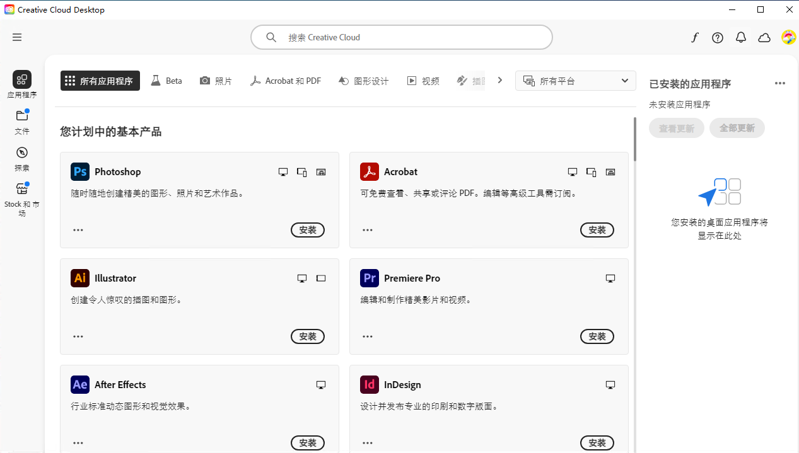Click the Illustrator app icon
Image resolution: width=799 pixels, height=453 pixels.
point(80,278)
